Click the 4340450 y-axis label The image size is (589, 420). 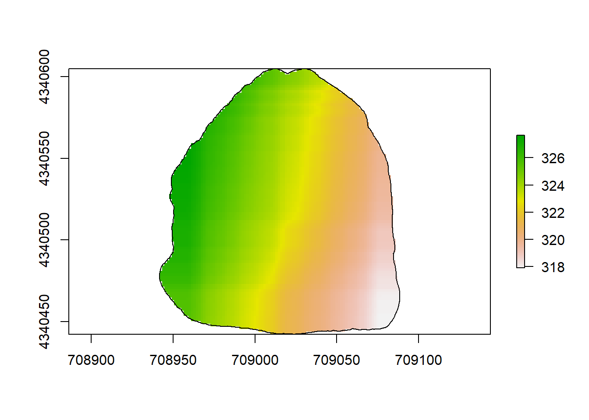pyautogui.click(x=44, y=322)
